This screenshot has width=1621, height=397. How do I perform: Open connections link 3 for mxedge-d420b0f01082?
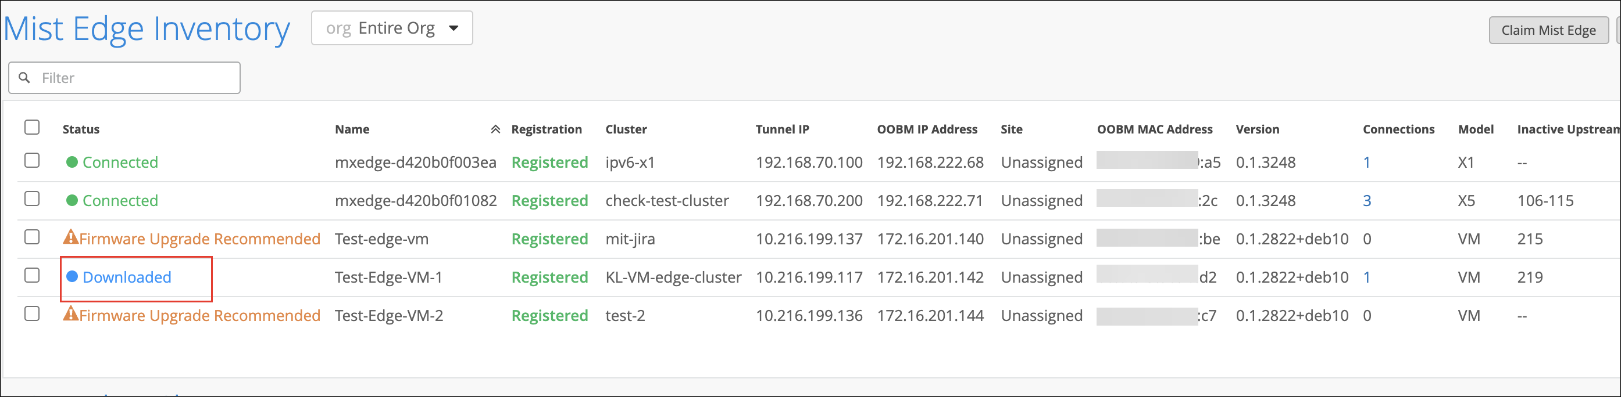[x=1366, y=201]
